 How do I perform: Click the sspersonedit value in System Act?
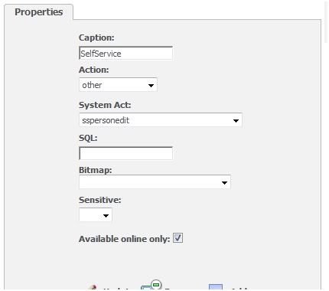pos(106,120)
